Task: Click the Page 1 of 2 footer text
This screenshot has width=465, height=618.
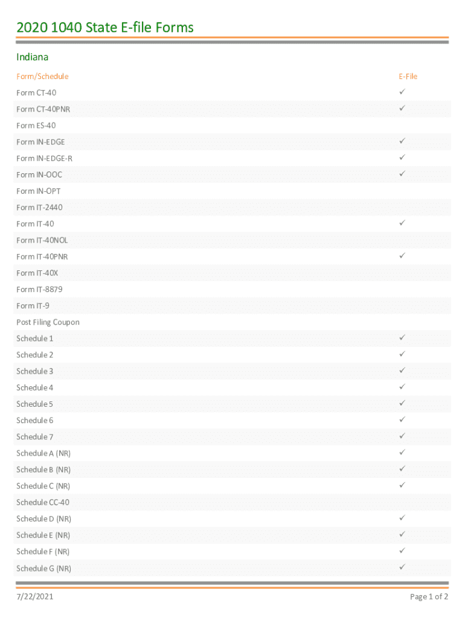Action: pyautogui.click(x=429, y=597)
